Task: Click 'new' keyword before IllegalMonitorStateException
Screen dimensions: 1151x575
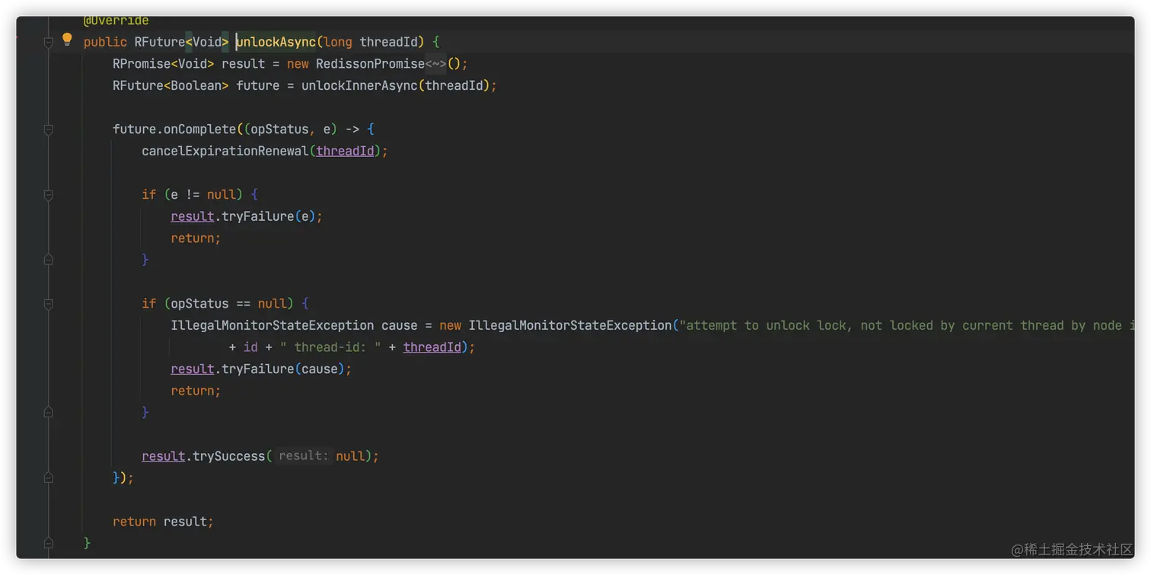Action: [x=450, y=325]
